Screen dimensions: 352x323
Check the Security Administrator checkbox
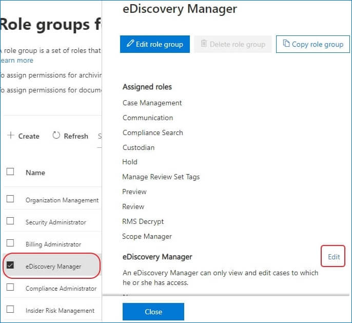[10, 221]
